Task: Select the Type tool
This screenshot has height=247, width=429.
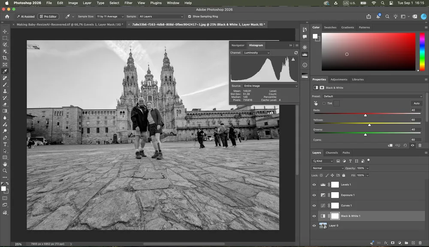Action: [5, 144]
